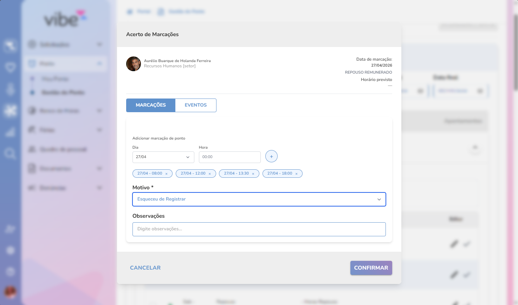518x305 pixels.
Task: Remove the 27/04 - 18:00 chip
Action: click(297, 174)
